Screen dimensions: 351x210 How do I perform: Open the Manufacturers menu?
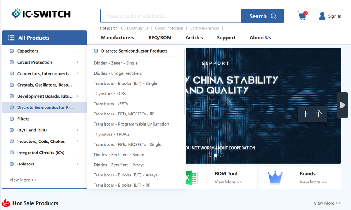[117, 38]
